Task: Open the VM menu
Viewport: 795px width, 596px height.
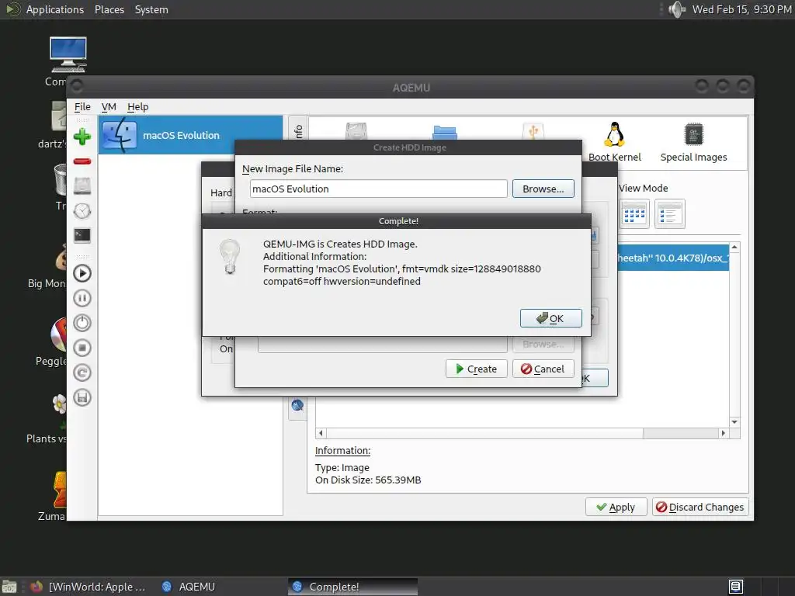Action: pyautogui.click(x=109, y=107)
